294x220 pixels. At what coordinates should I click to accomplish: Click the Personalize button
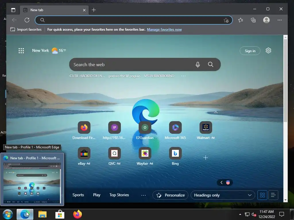click(170, 195)
